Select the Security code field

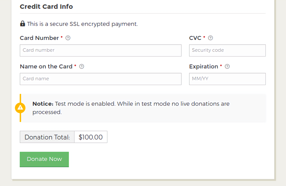(227, 50)
